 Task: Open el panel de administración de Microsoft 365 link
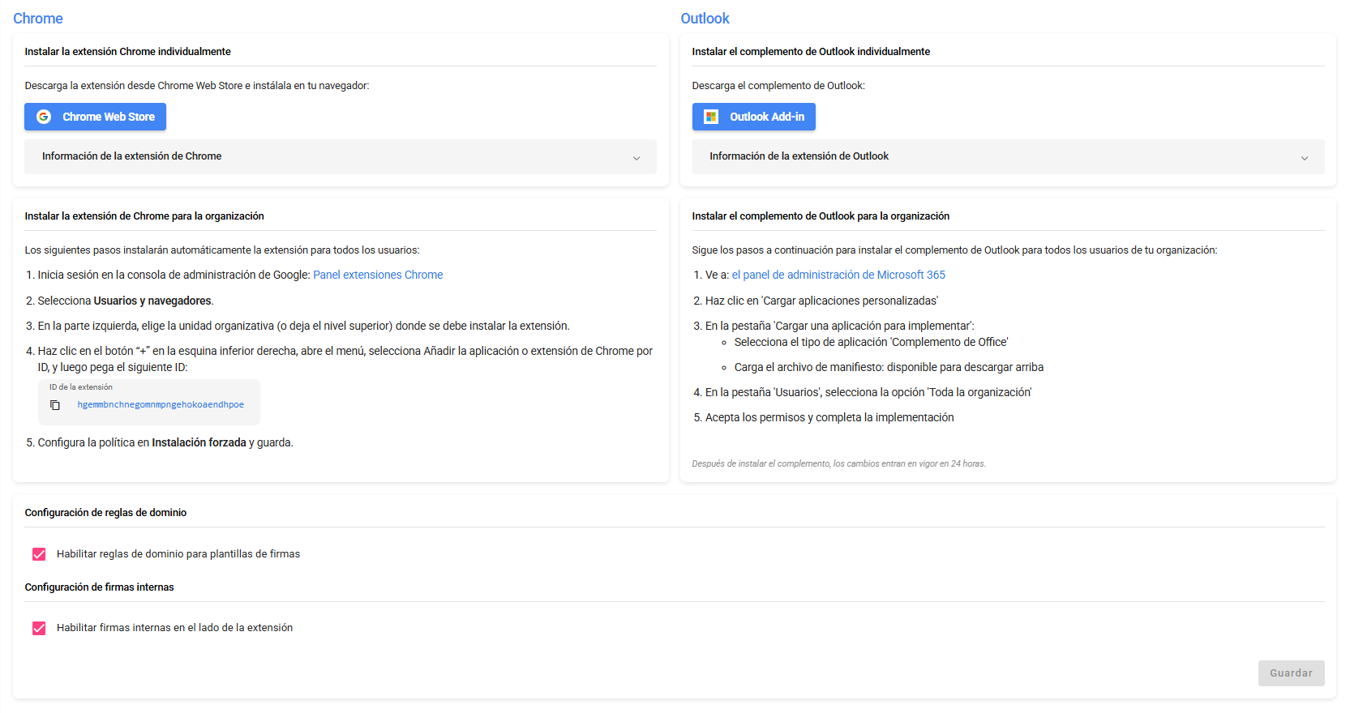click(x=838, y=275)
